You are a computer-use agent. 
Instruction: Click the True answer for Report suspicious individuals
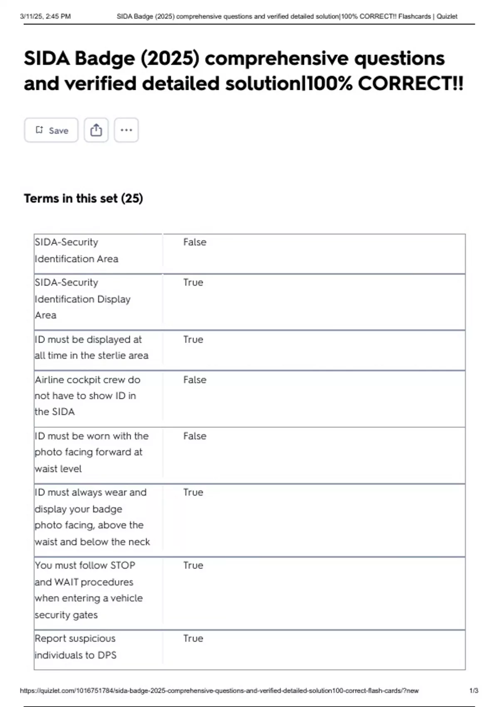click(x=193, y=638)
